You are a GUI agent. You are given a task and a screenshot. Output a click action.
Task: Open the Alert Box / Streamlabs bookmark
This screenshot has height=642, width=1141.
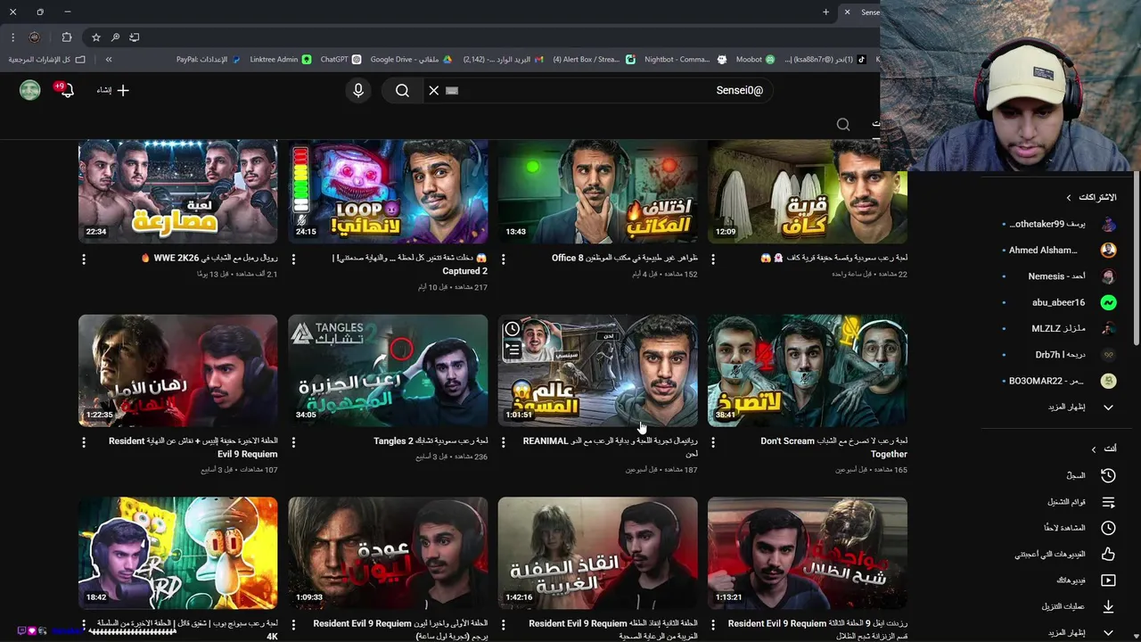(x=594, y=60)
